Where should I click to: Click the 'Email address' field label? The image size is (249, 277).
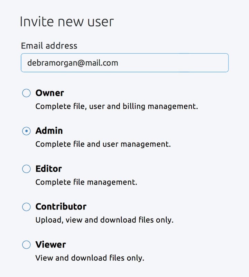49,46
